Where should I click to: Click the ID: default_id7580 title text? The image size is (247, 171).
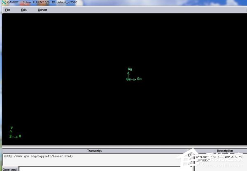coord(65,2)
